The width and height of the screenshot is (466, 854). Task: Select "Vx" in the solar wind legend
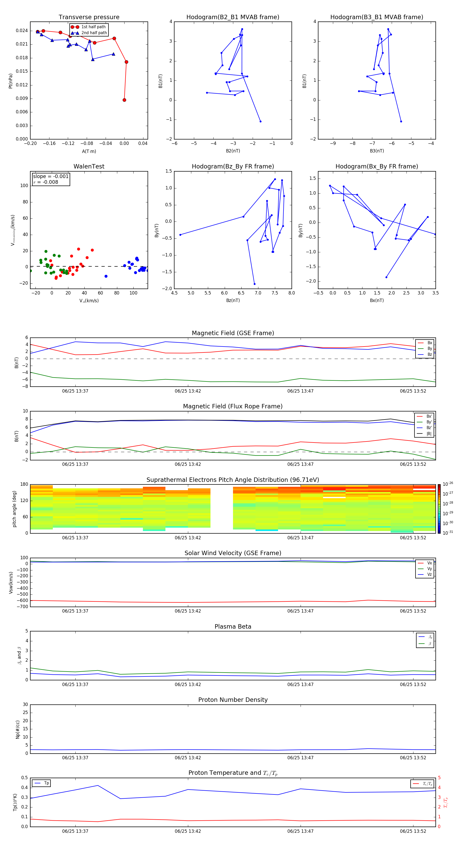click(425, 563)
